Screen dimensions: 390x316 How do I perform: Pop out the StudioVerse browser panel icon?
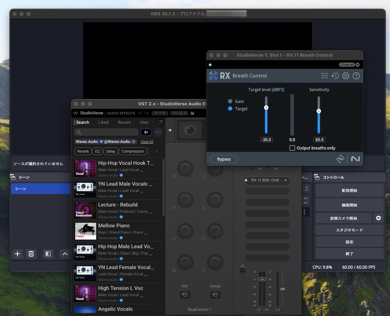coord(160,122)
